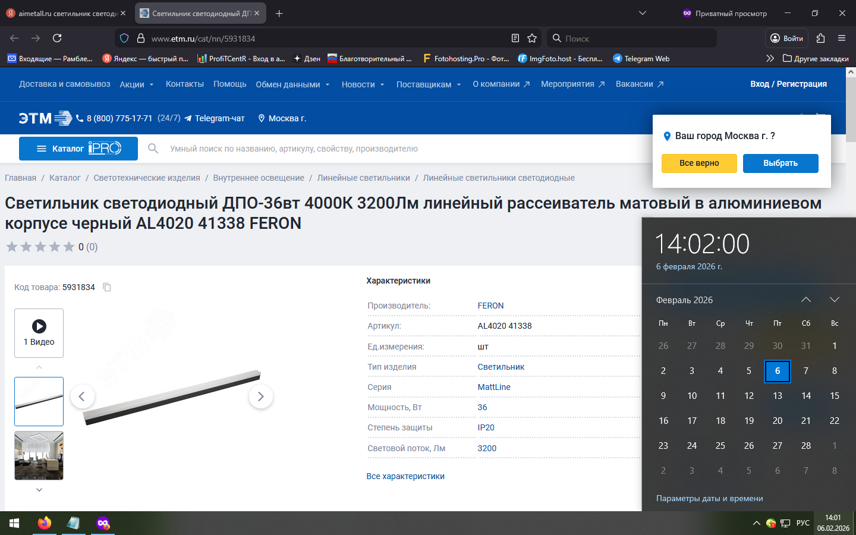Show next product image with right arrow
The width and height of the screenshot is (856, 535).
tap(260, 396)
